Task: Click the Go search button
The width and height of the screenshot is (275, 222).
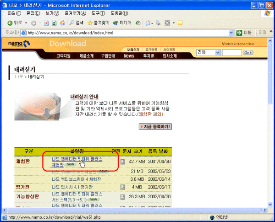Action: point(248,52)
